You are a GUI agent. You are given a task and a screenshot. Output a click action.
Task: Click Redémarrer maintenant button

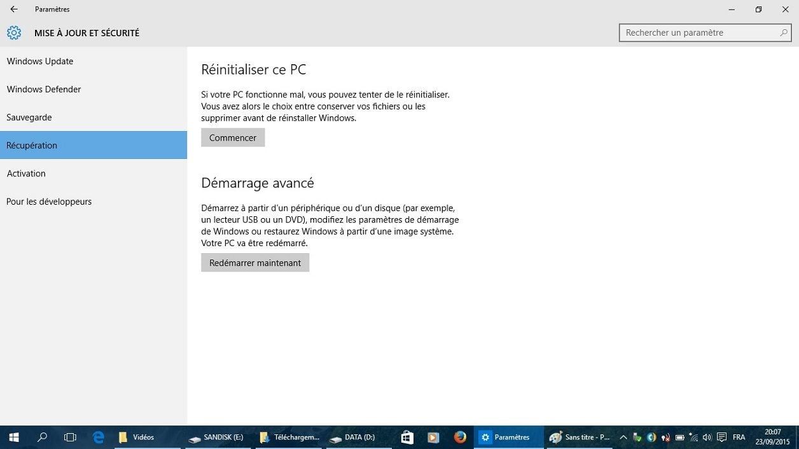click(x=255, y=263)
